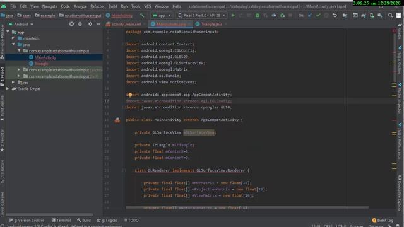
Task: Click the Project panel horizontal scrollbar
Action: point(49,214)
